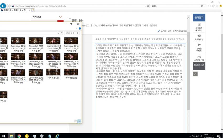Click the complaint title input field
The height and width of the screenshot is (138, 223).
[140, 39]
